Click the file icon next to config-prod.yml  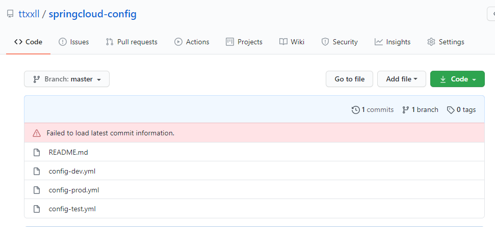pyautogui.click(x=37, y=190)
